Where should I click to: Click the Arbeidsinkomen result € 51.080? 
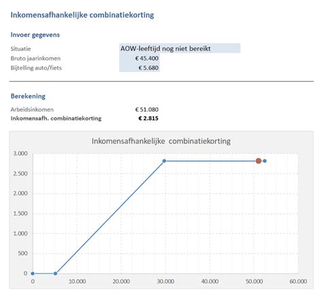(x=147, y=110)
